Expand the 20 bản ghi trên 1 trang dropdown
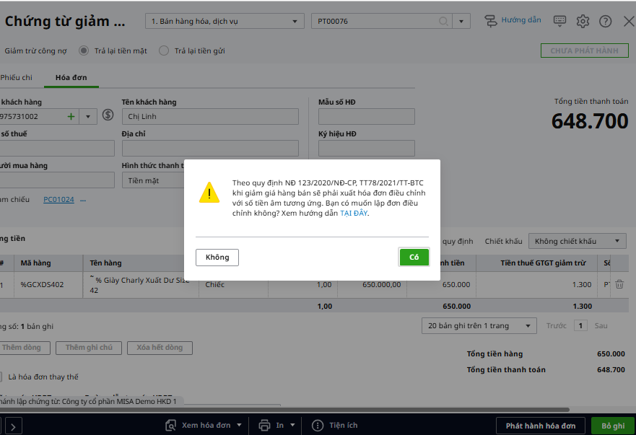Image resolution: width=636 pixels, height=435 pixels. pyautogui.click(x=478, y=326)
